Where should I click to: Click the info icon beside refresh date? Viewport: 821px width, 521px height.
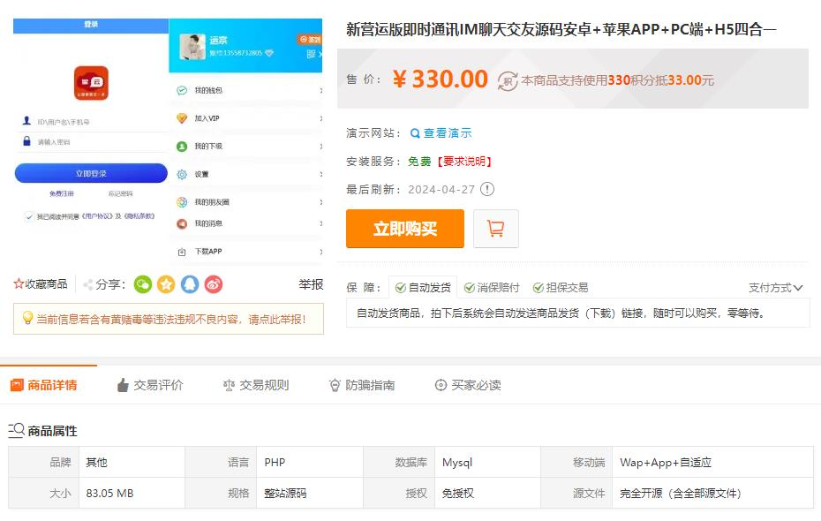(x=487, y=189)
